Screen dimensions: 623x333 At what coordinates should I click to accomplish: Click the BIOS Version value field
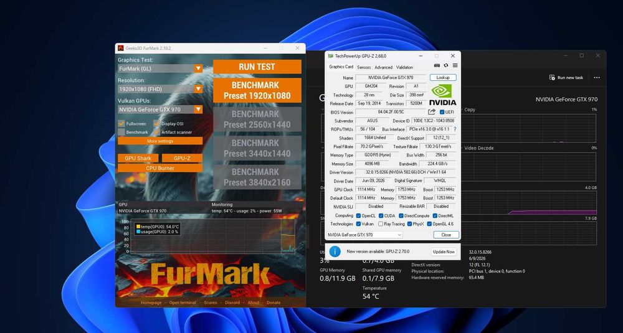(x=391, y=112)
